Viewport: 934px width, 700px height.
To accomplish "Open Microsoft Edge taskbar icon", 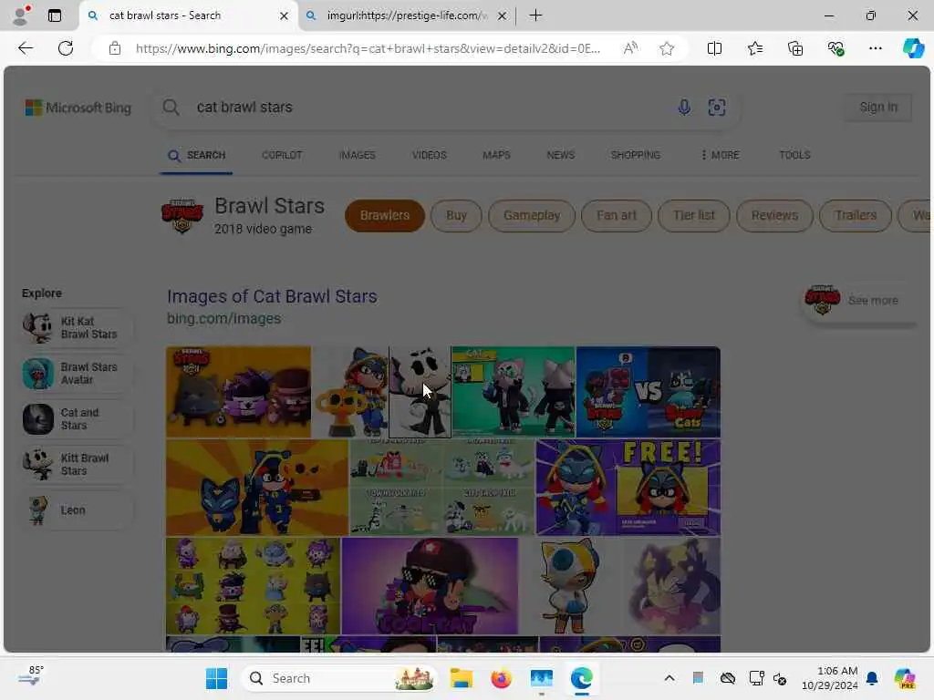I will (581, 678).
